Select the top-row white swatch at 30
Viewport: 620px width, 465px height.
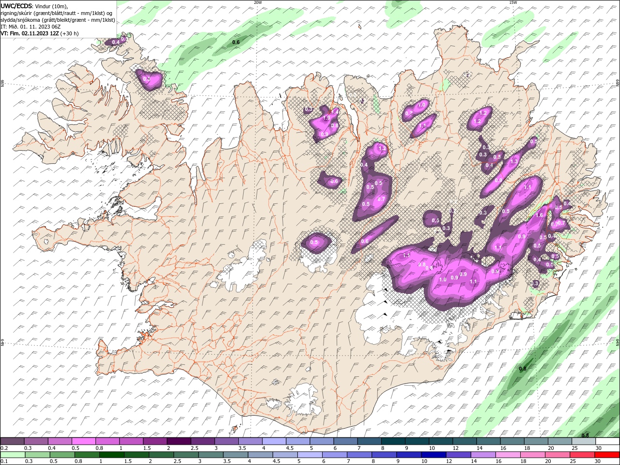(x=607, y=441)
